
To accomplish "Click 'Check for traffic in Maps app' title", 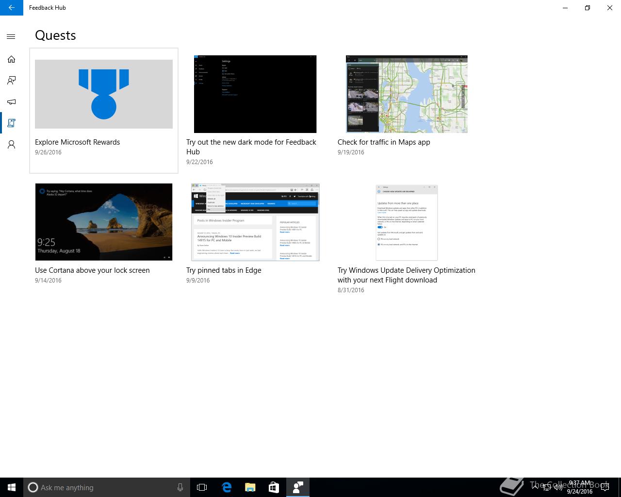I will point(384,142).
